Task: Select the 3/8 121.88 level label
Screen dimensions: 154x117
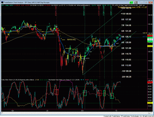Action: (x=126, y=48)
